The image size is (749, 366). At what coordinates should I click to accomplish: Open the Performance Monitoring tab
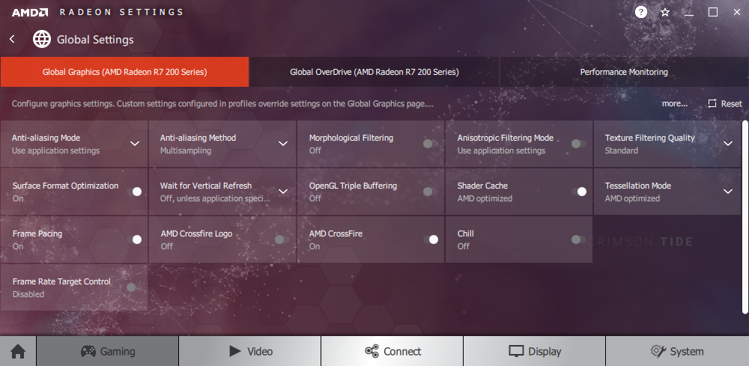(624, 72)
